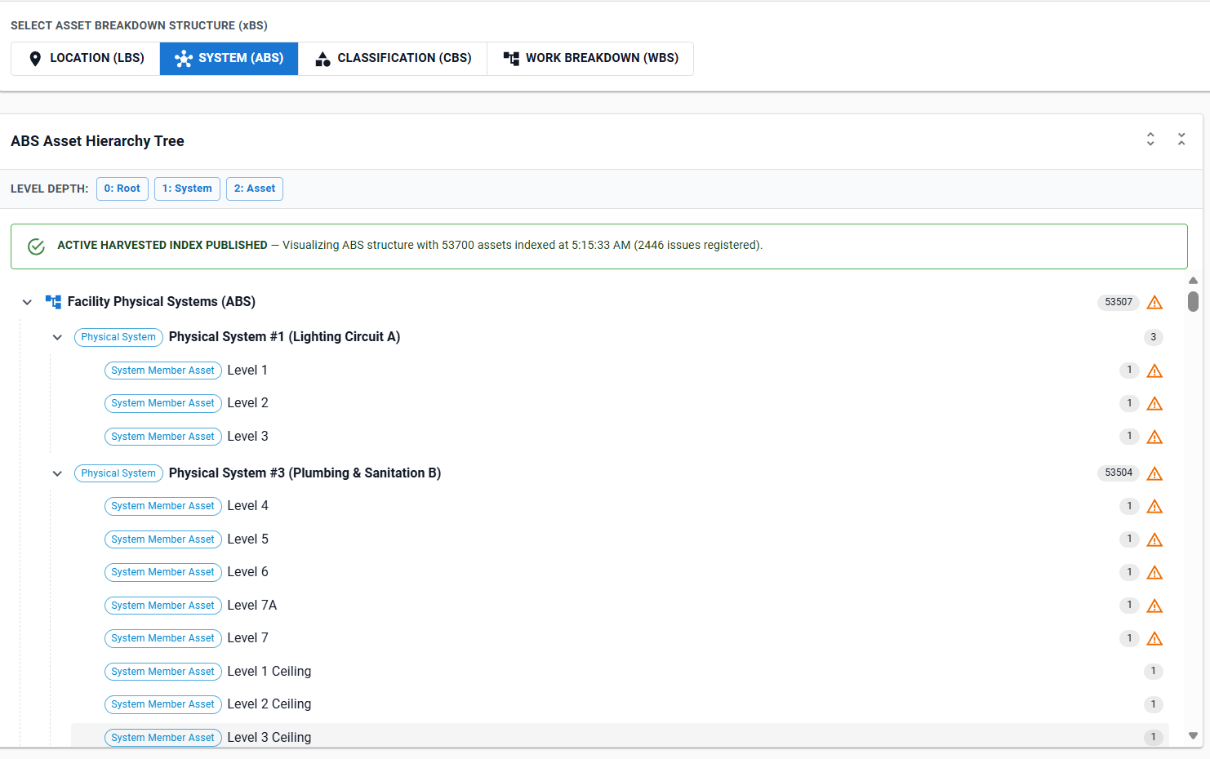Click warning icon on Level 3 row
1210x759 pixels.
[x=1154, y=437]
